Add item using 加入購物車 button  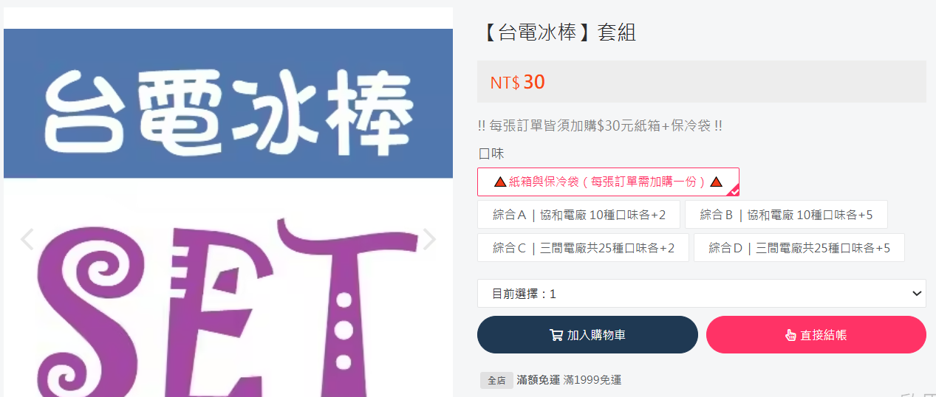(x=587, y=335)
